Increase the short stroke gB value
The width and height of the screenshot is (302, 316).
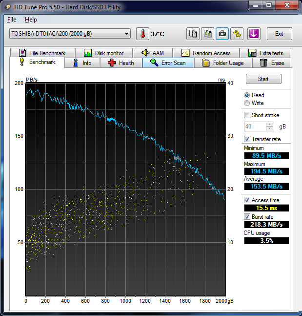tap(270, 124)
